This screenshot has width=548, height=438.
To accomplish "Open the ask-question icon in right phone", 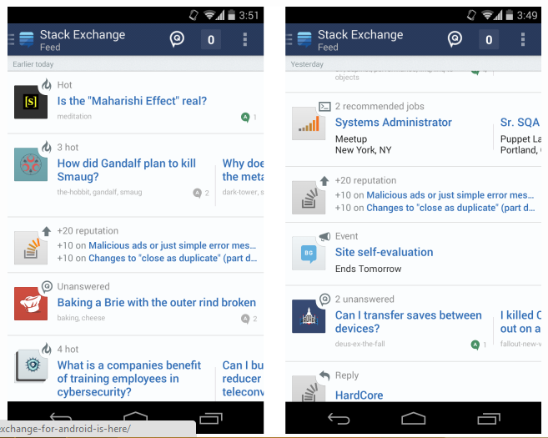I will 455,39.
